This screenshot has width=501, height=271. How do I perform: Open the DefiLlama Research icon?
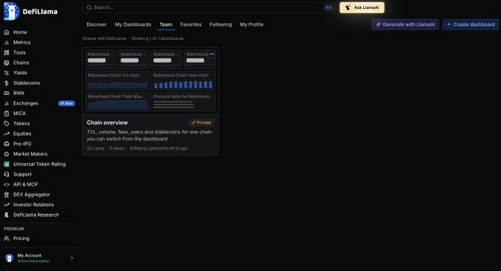pos(7,215)
